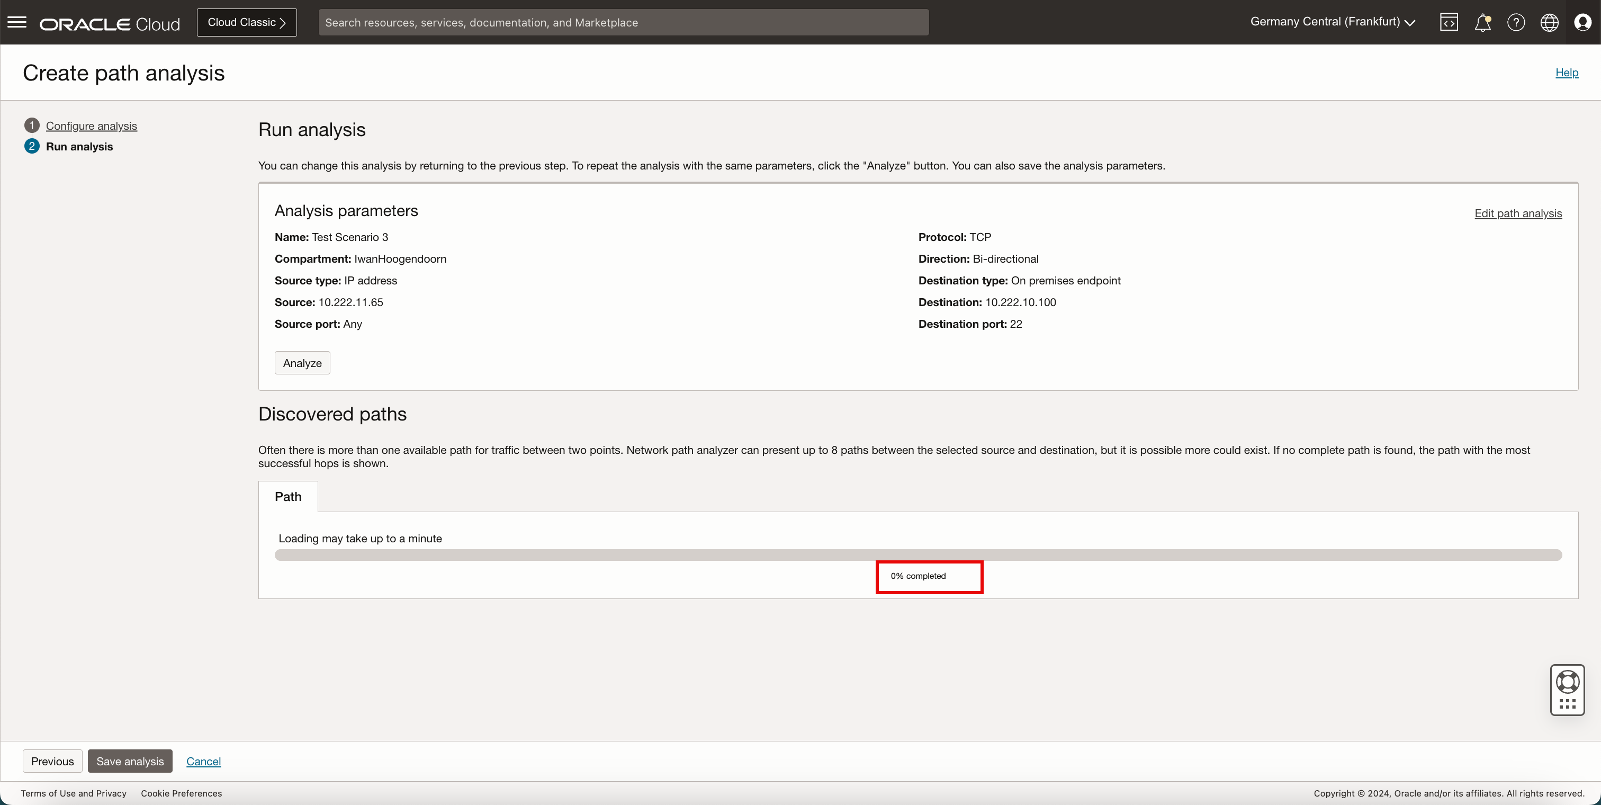1601x805 pixels.
Task: Click the analysis loading progress bar
Action: point(918,554)
